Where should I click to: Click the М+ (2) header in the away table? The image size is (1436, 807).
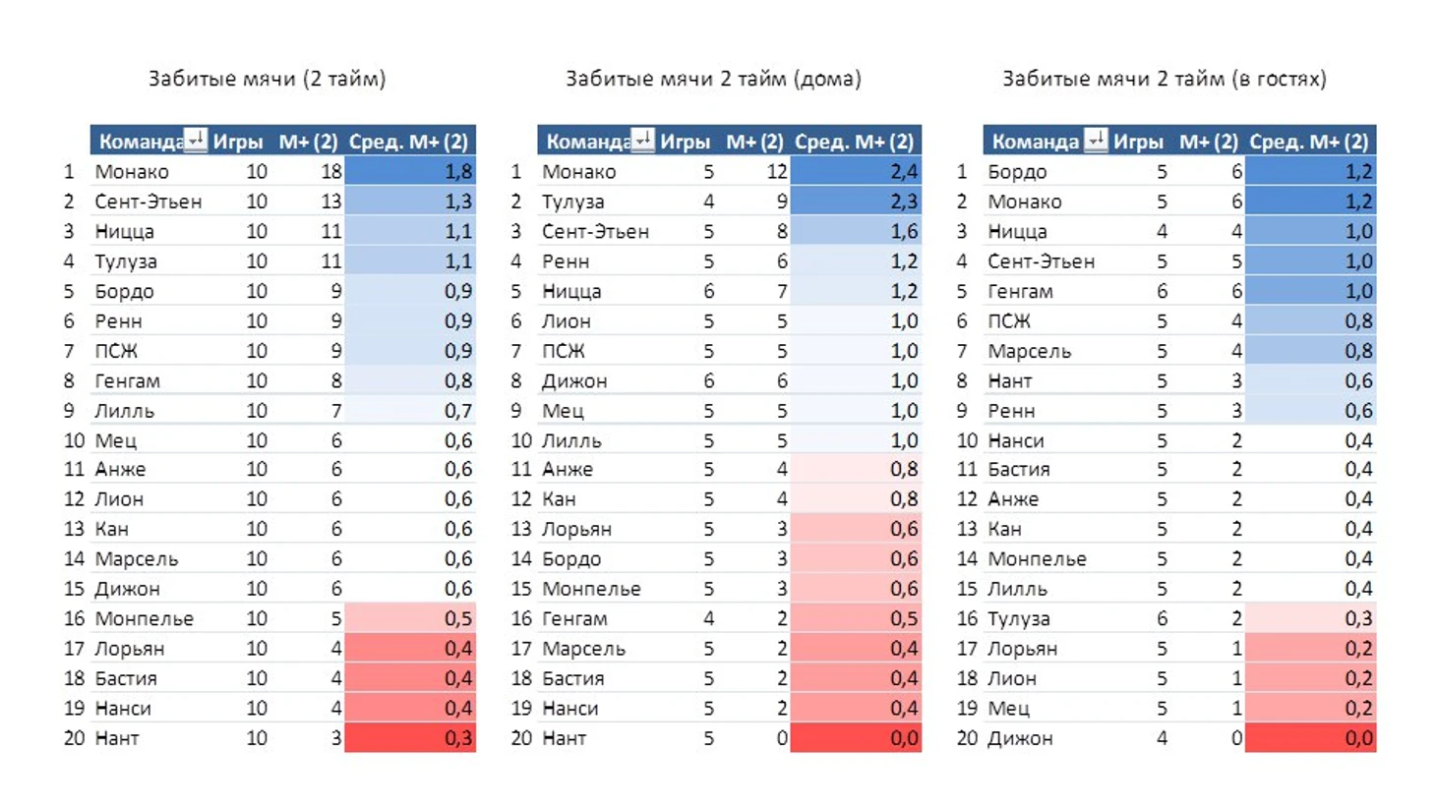(1209, 142)
